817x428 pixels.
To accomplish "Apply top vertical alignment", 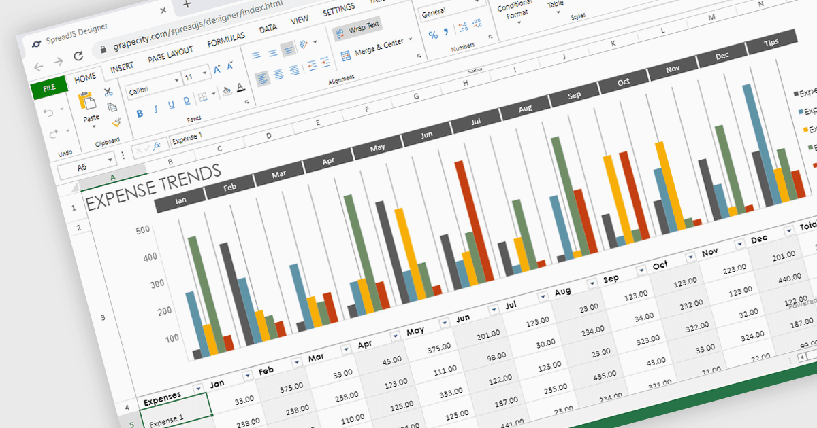I will (256, 56).
